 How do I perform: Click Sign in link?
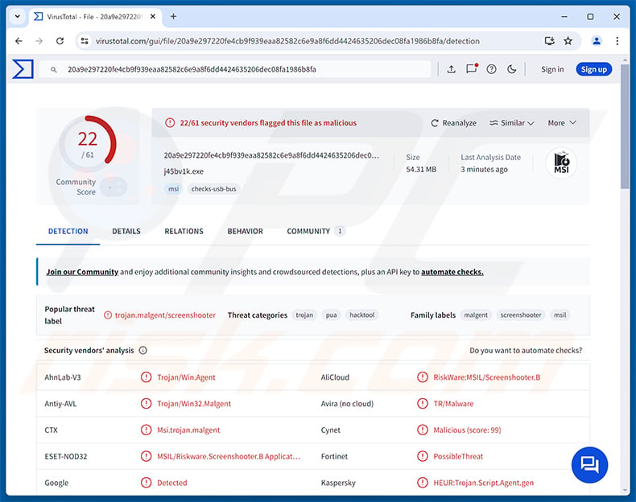(552, 69)
